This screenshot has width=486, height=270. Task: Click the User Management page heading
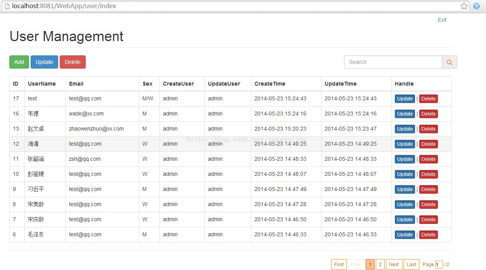[66, 36]
